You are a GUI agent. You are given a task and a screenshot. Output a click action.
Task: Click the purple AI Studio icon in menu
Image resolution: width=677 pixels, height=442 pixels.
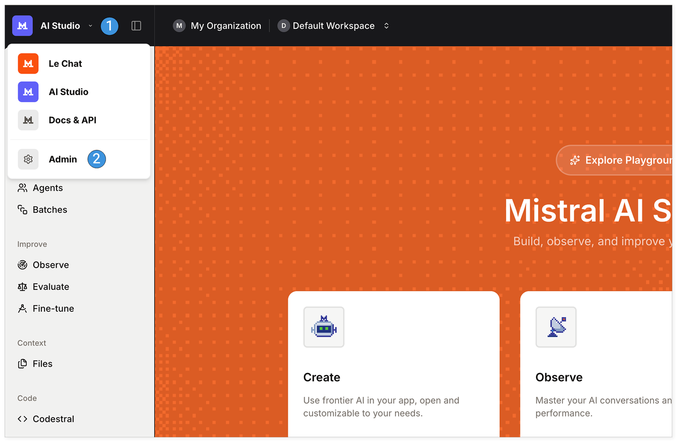[x=28, y=92]
